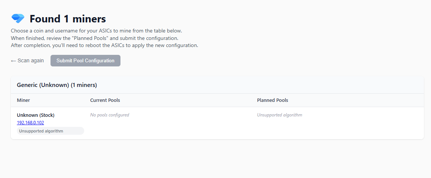Click the 'After completion' reboot instruction line
Image resolution: width=431 pixels, height=178 pixels.
point(104,46)
